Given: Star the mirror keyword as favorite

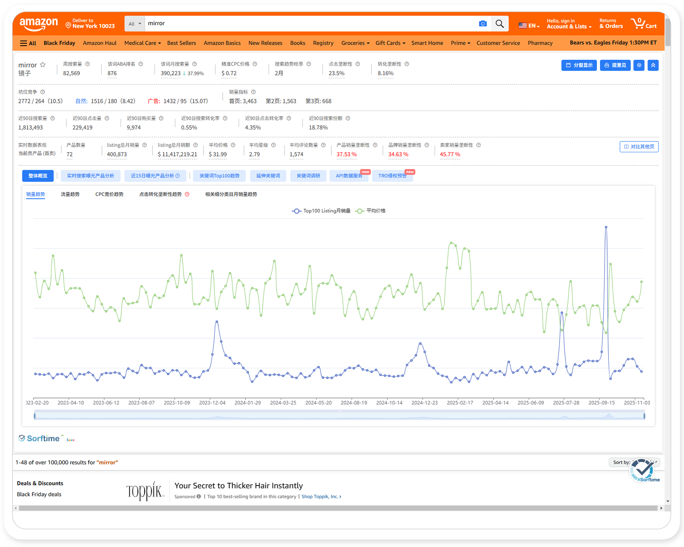Looking at the screenshot, I should tap(43, 65).
